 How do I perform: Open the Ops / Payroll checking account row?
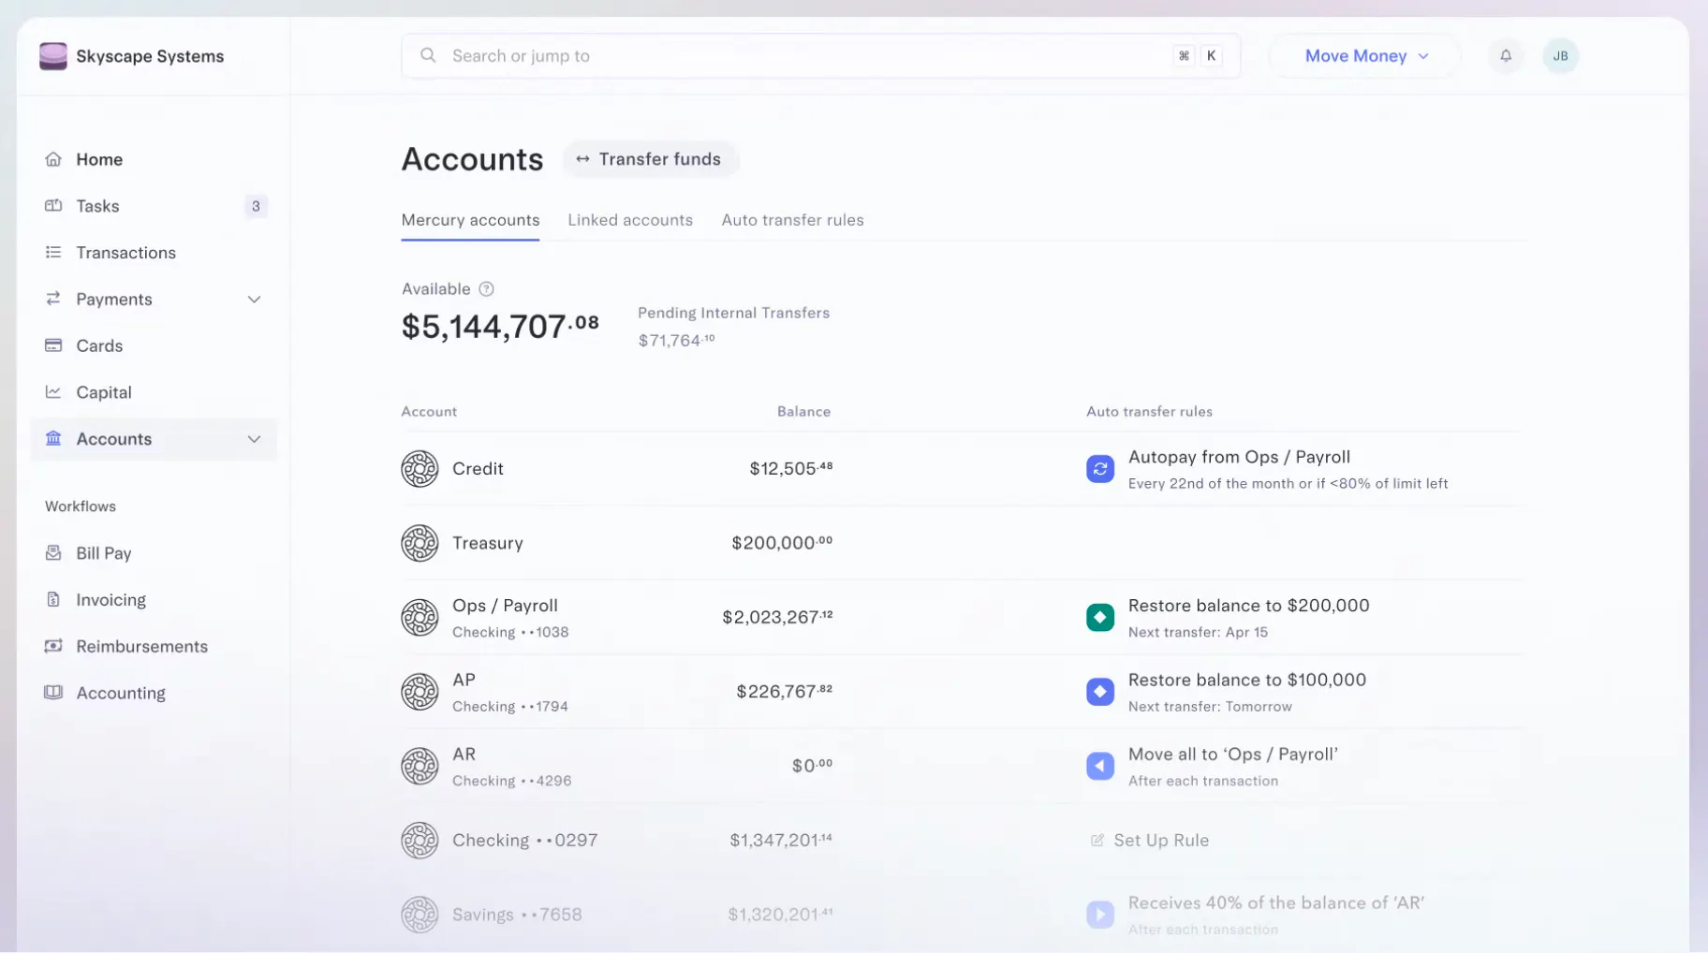pyautogui.click(x=963, y=617)
